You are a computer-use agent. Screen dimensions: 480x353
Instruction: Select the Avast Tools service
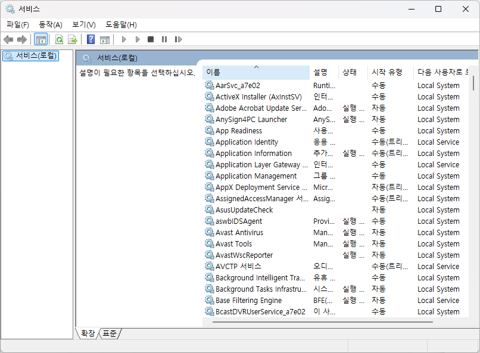(335, 244)
